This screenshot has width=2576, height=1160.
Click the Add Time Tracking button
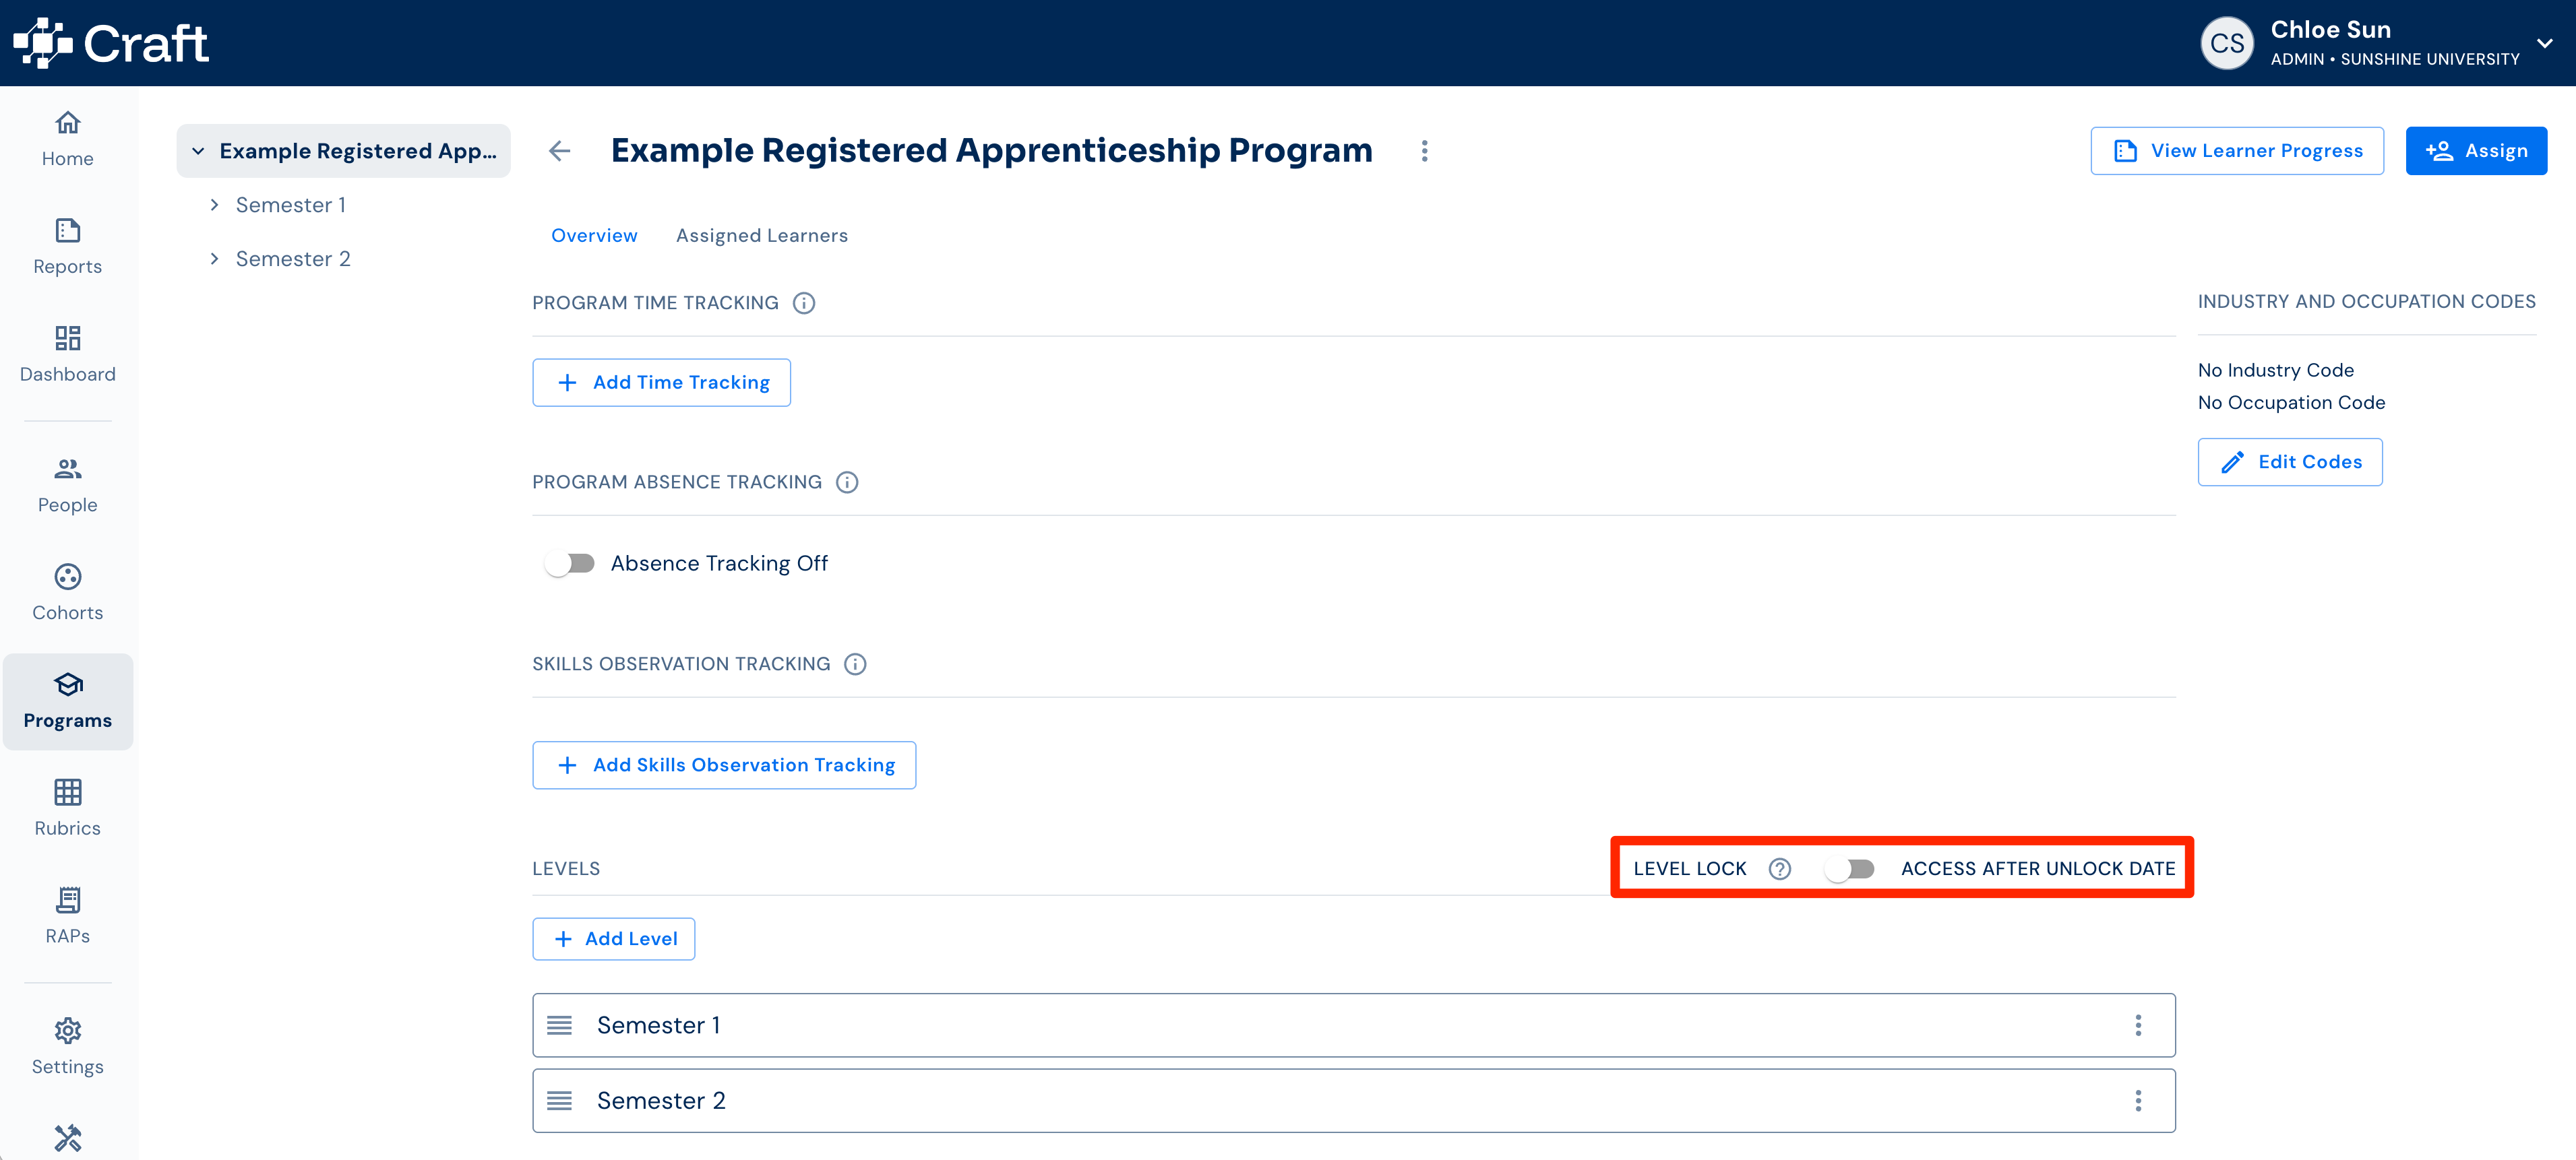[x=661, y=383]
